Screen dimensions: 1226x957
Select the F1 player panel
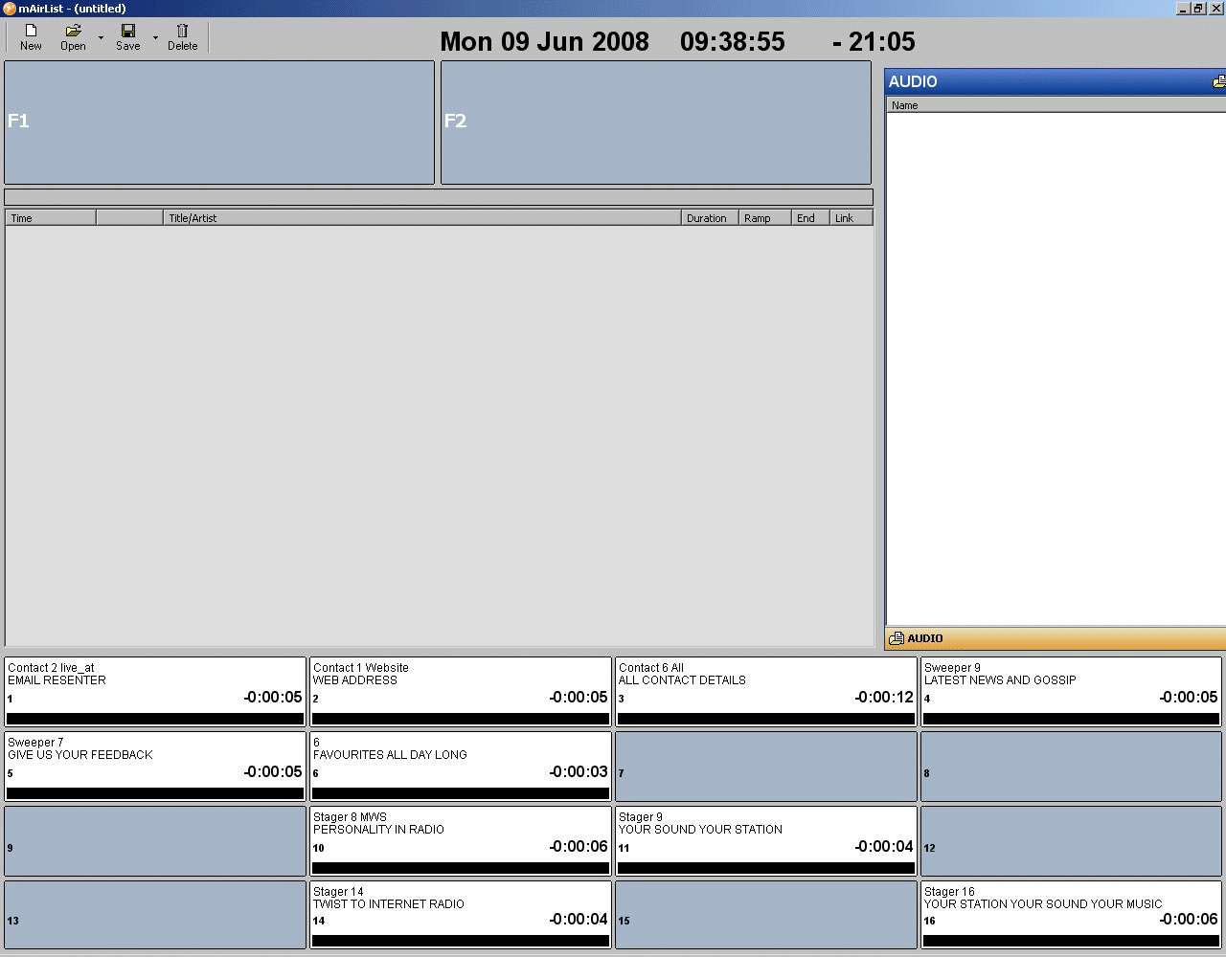click(x=219, y=122)
